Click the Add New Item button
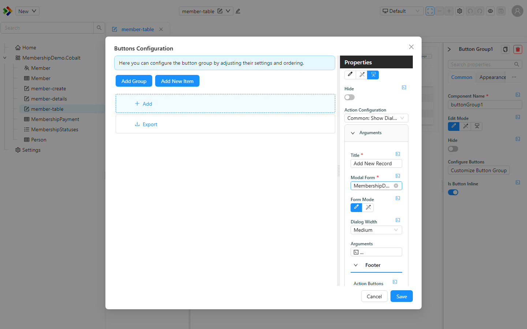 tap(177, 81)
